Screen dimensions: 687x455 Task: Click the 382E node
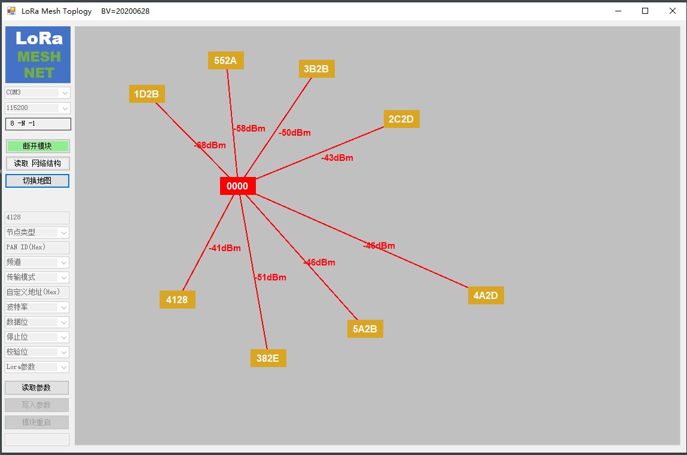pos(268,358)
